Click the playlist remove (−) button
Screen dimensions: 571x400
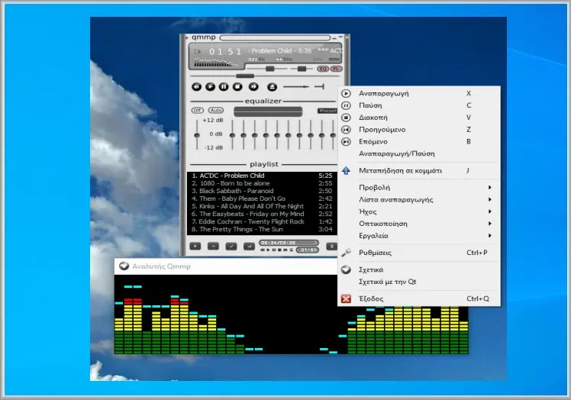(213, 247)
